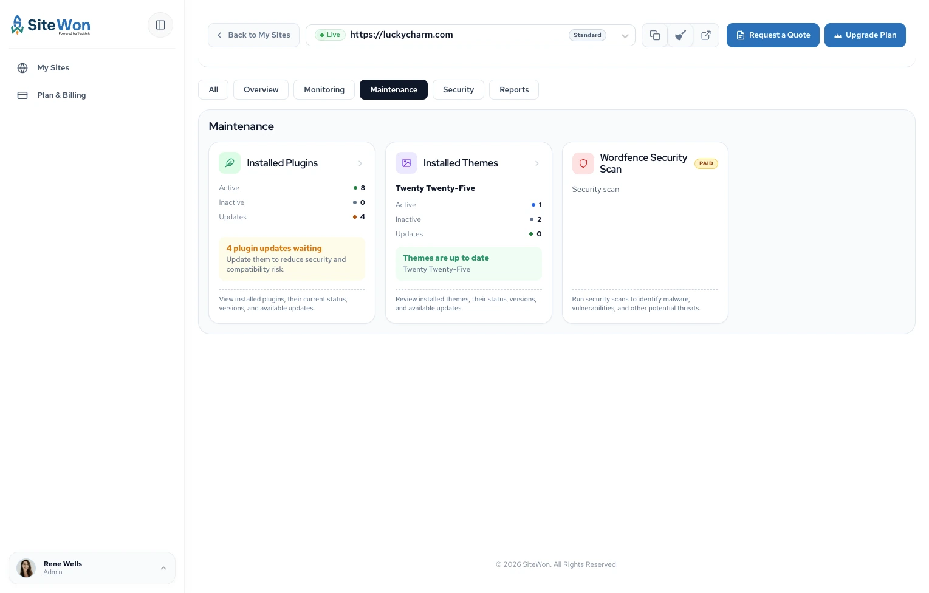Click the copyright footer text
This screenshot has height=593, width=929.
coord(557,564)
